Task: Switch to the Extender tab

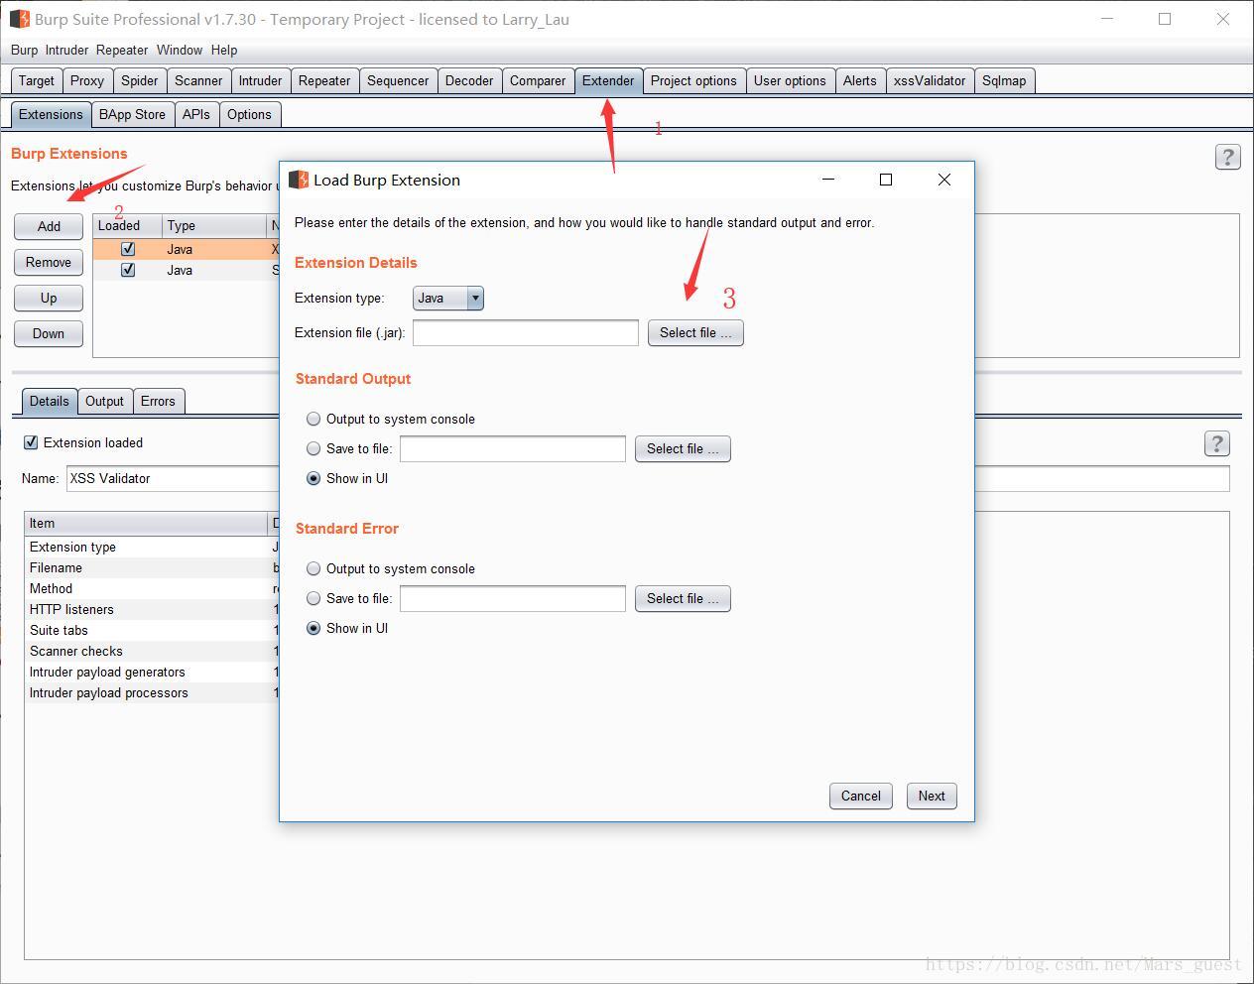Action: click(x=608, y=80)
